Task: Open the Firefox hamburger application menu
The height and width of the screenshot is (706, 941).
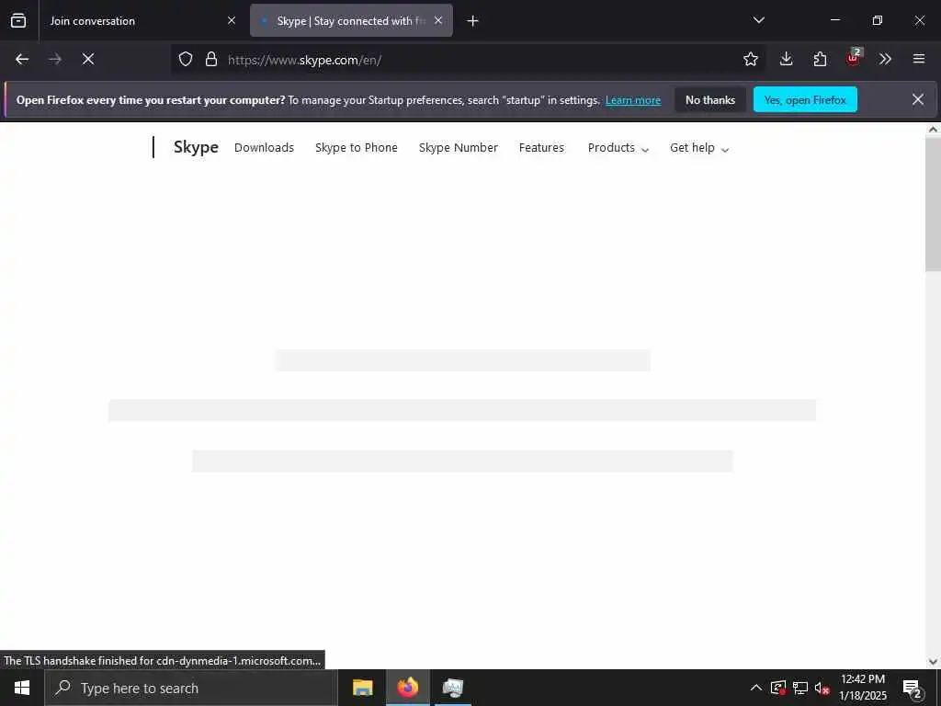Action: pyautogui.click(x=919, y=59)
